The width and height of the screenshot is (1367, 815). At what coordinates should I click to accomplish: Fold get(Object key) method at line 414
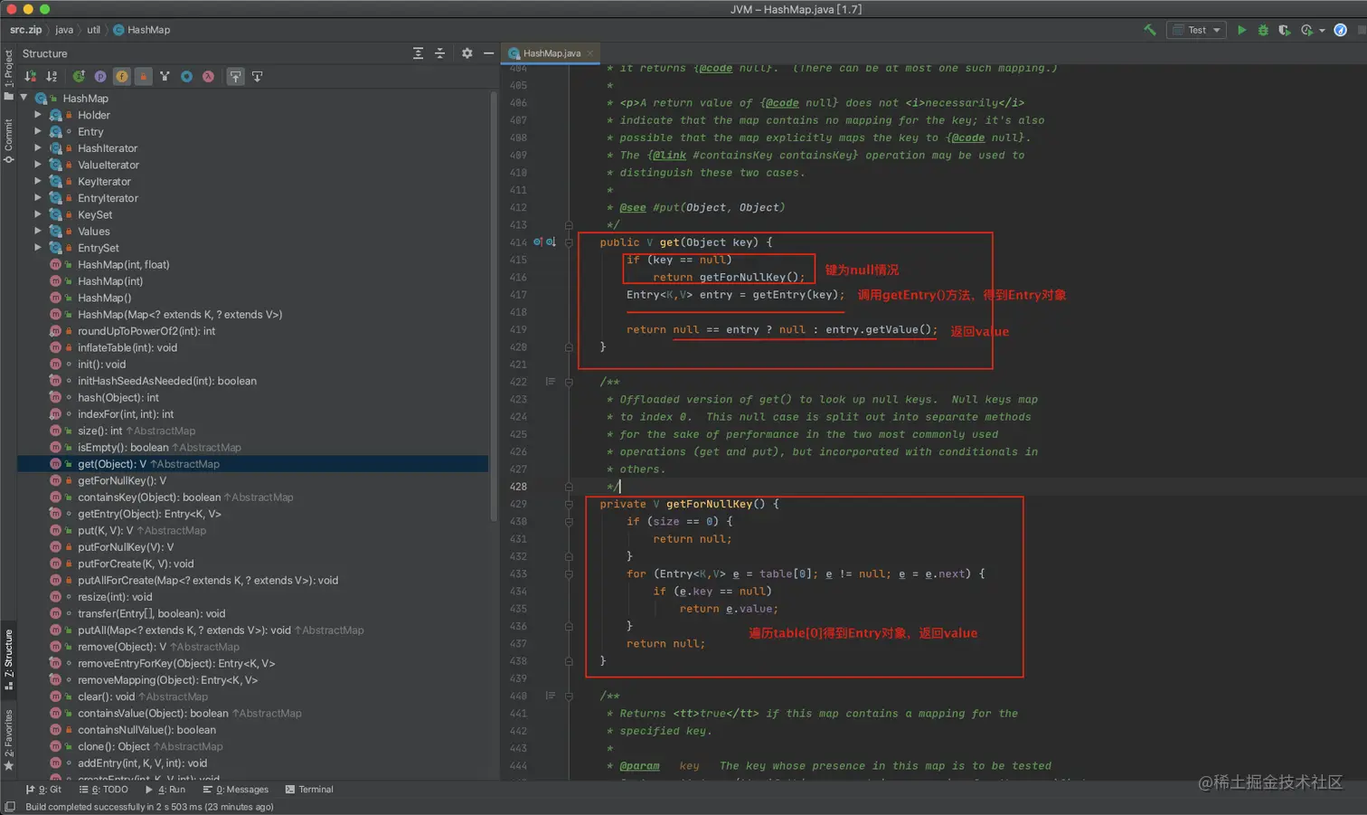click(x=569, y=242)
